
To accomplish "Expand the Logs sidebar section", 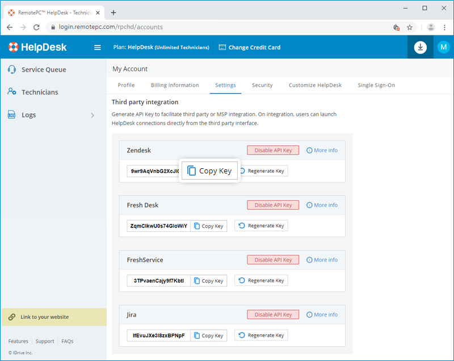I will pos(93,115).
